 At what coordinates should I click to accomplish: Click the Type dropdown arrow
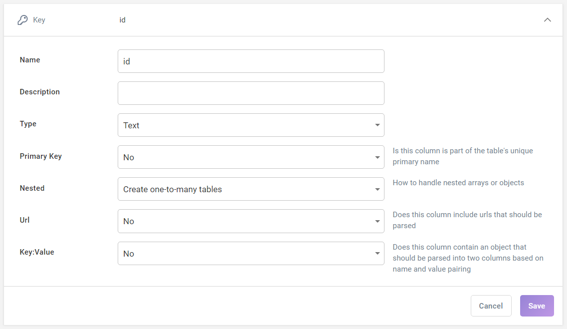tap(378, 125)
